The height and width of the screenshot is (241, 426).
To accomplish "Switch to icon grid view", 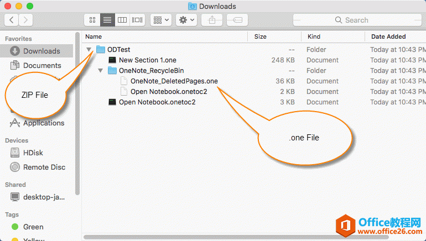I will (x=92, y=20).
